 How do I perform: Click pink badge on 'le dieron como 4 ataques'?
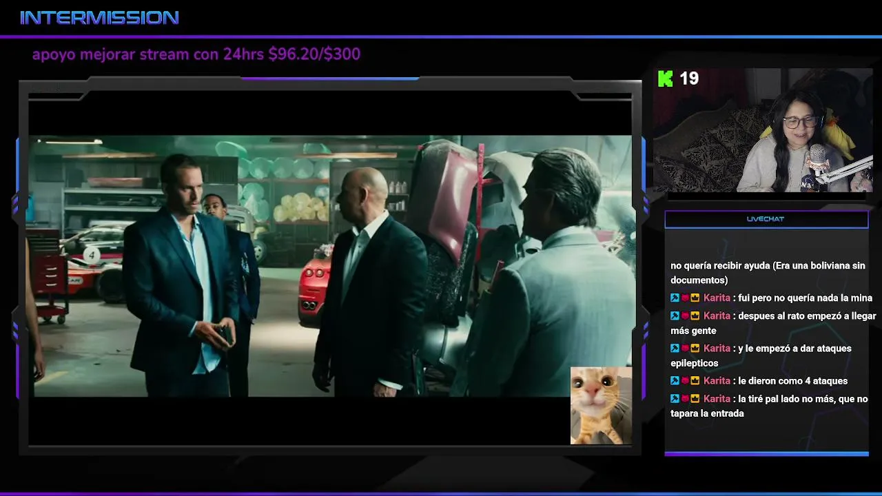pyautogui.click(x=685, y=381)
